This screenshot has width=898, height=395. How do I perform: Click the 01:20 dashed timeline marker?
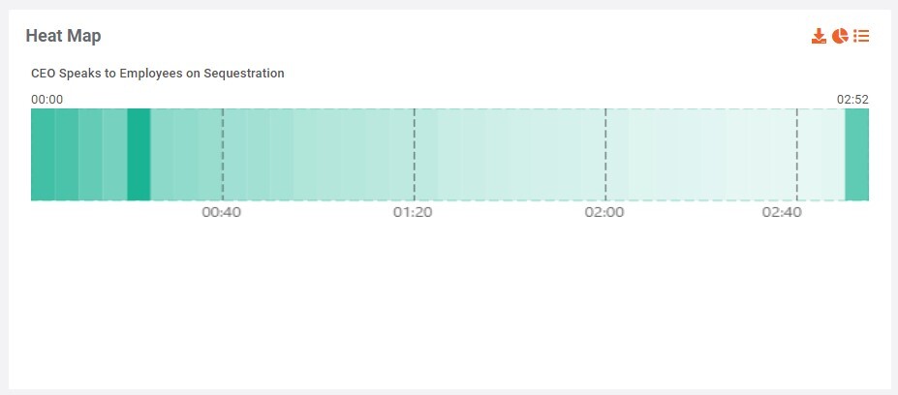coord(415,155)
